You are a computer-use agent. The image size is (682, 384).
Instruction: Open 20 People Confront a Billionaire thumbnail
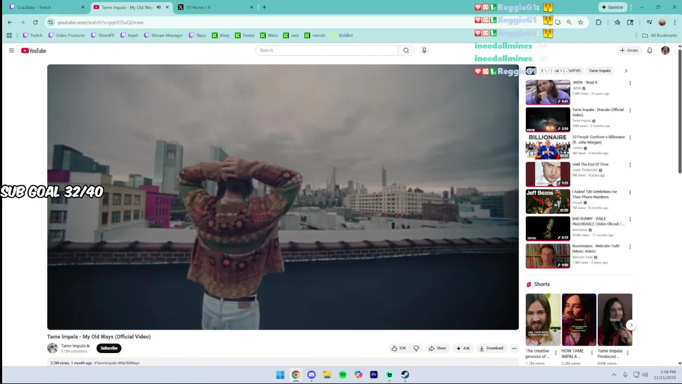(x=548, y=147)
